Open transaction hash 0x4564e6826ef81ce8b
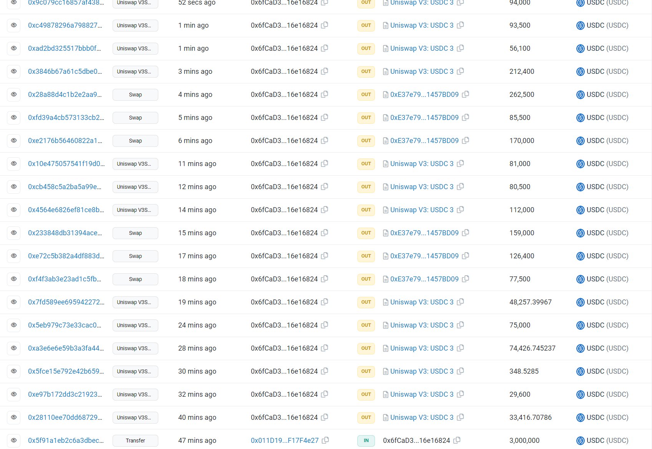Screen dimensions: 652x449 pyautogui.click(x=66, y=210)
